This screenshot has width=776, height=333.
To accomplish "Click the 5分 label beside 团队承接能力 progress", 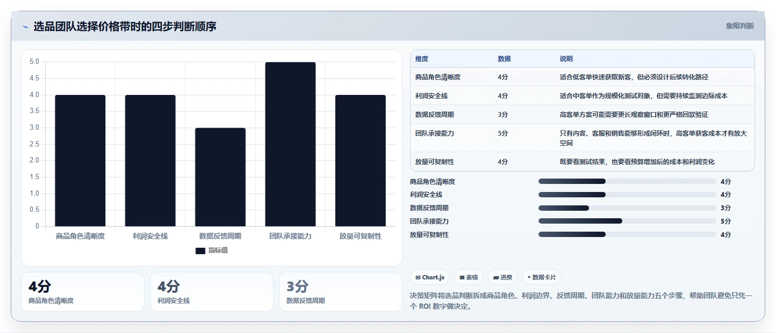I will (x=725, y=221).
